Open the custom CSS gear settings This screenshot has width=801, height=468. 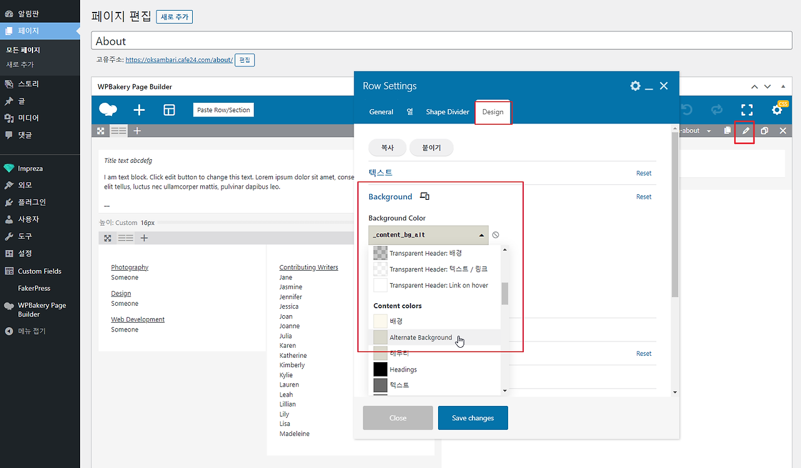click(777, 110)
